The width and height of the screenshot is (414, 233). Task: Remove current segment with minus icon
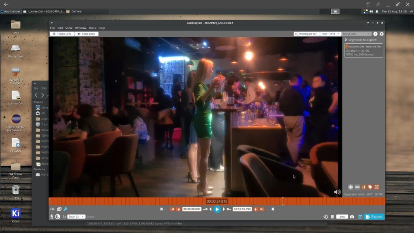tap(357, 187)
